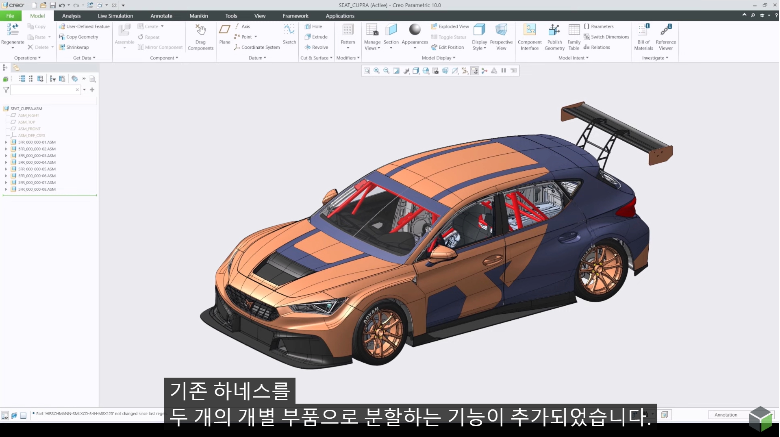The width and height of the screenshot is (780, 437).
Task: Open the Component Interface tool
Action: click(x=530, y=37)
